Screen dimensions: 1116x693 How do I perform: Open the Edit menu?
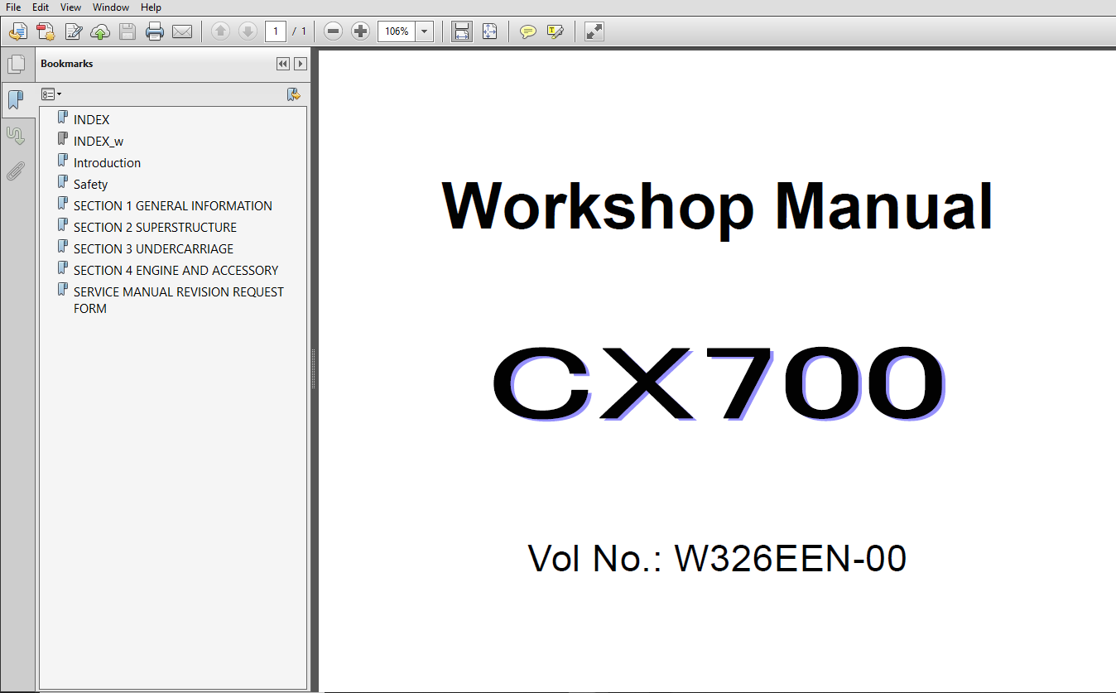(41, 7)
